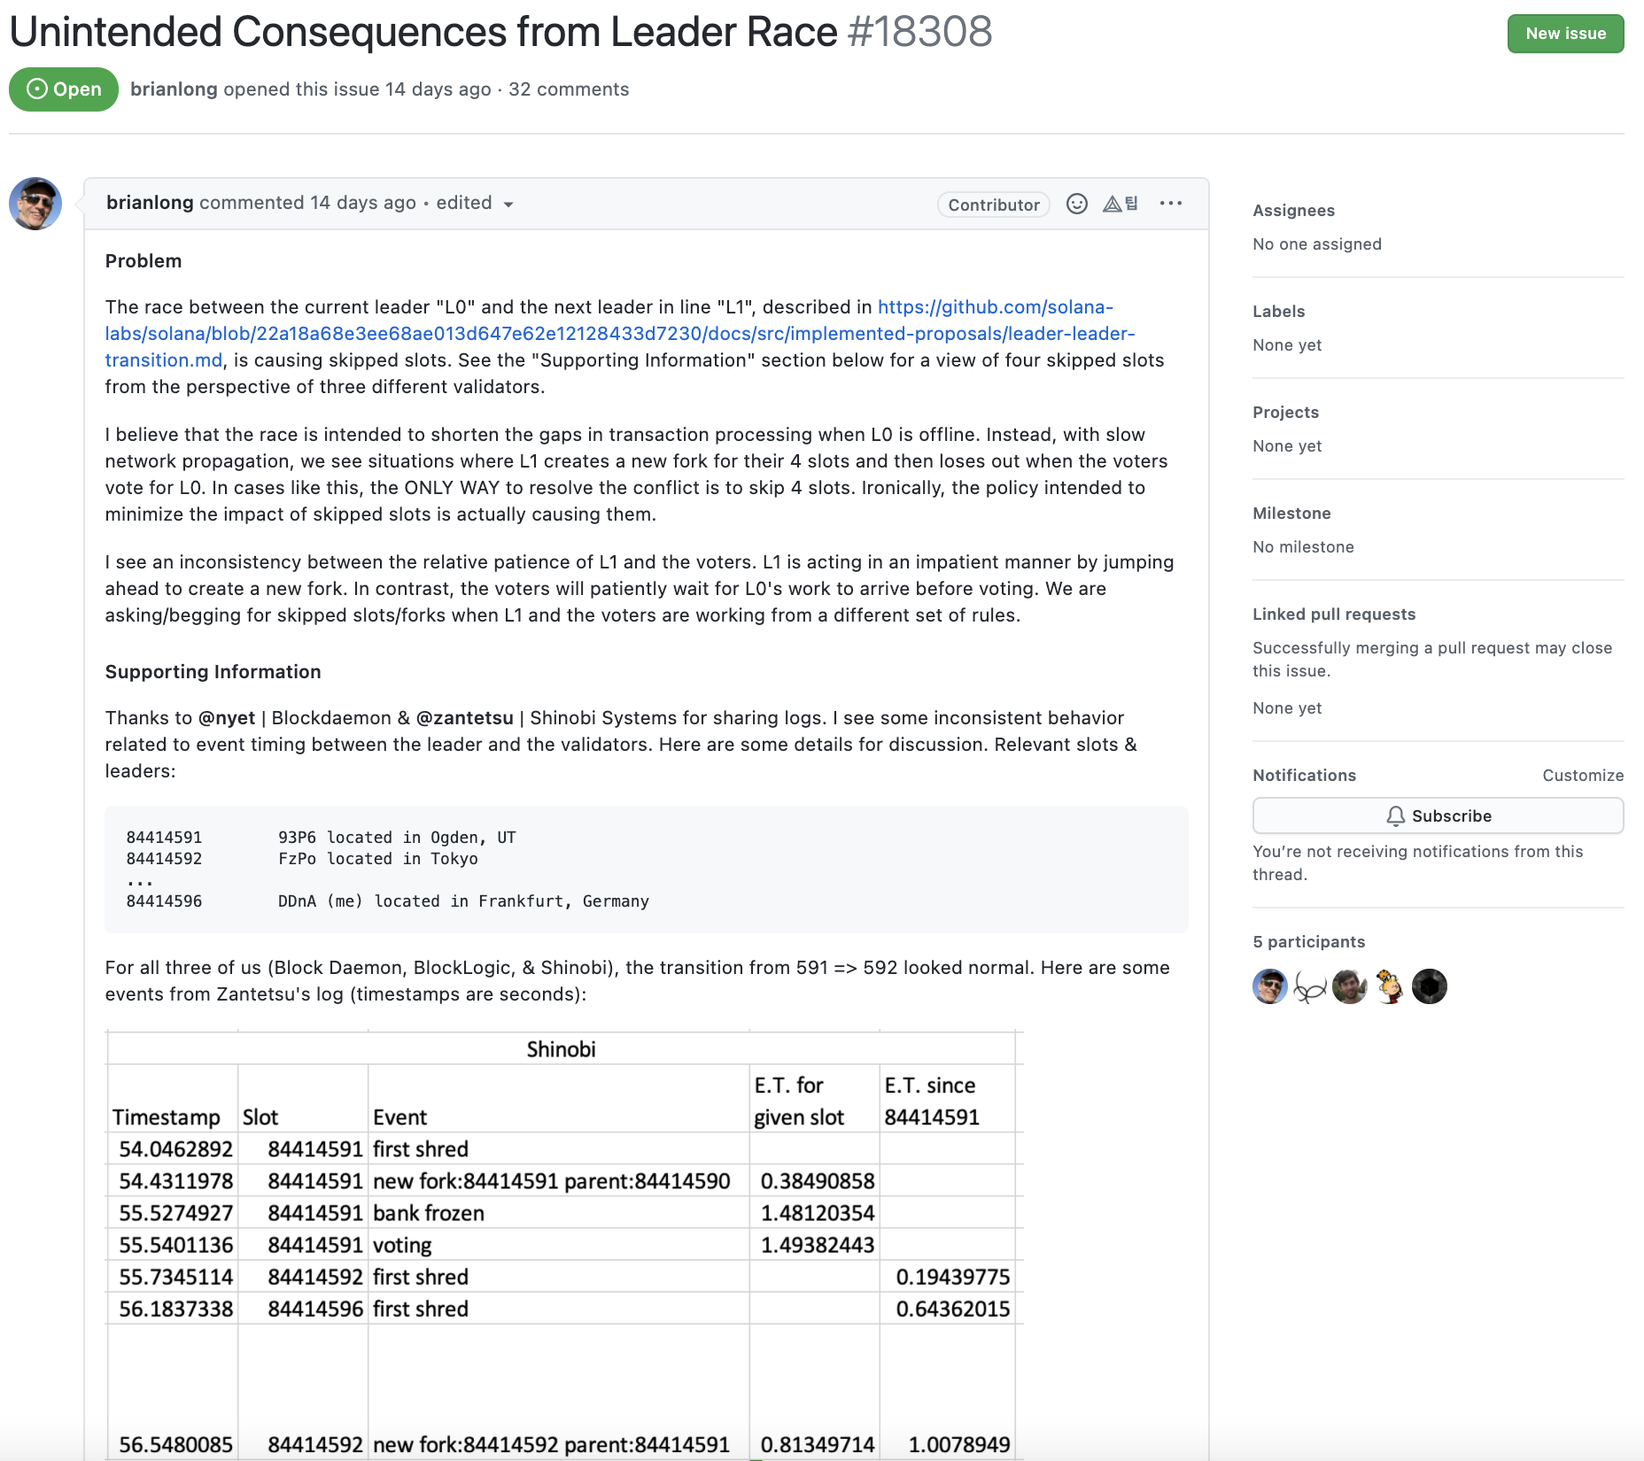Click code line '84414591 93P6 located in Ogden, UT'
Image resolution: width=1644 pixels, height=1461 pixels.
[x=322, y=838]
